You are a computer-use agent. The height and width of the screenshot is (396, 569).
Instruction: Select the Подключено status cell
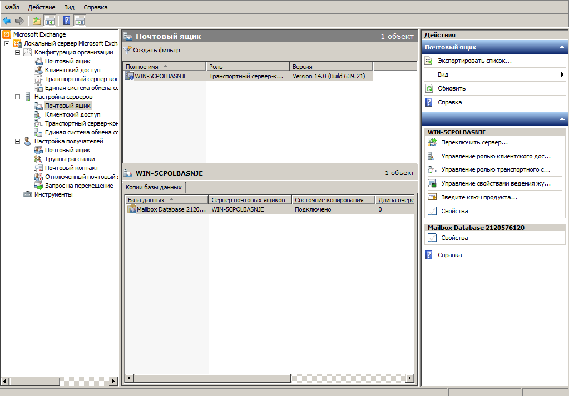[x=313, y=209]
